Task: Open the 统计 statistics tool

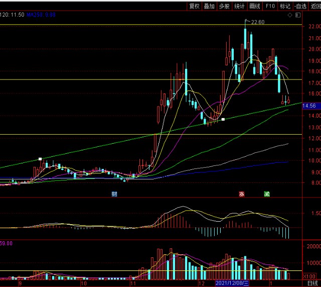Action: (240, 6)
